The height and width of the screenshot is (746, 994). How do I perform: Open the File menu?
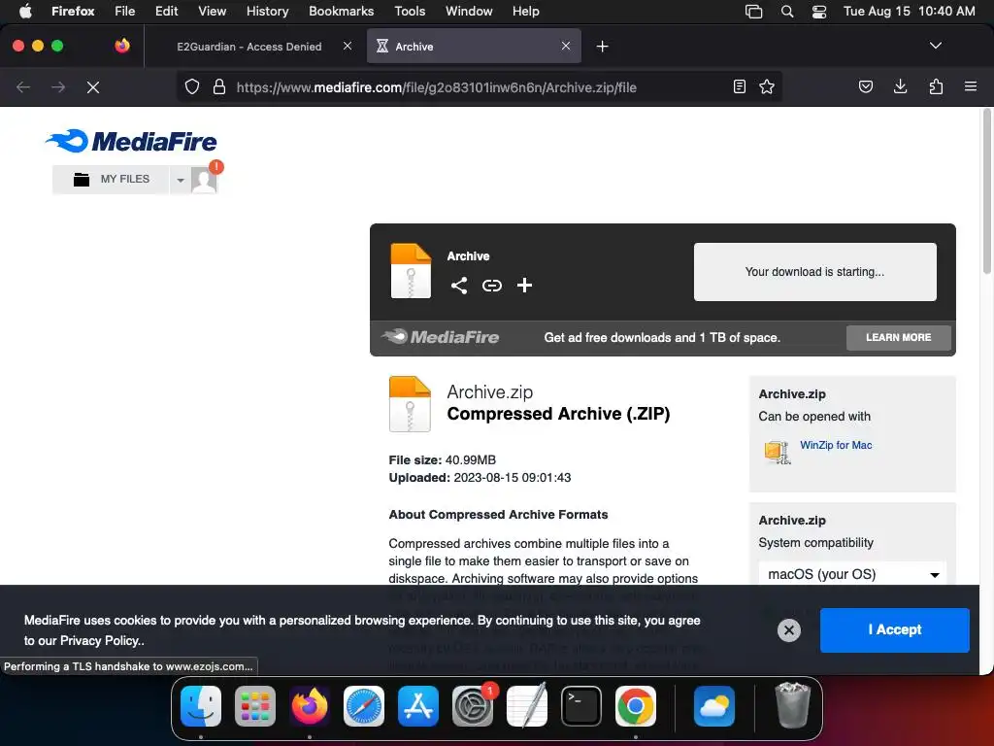point(124,11)
